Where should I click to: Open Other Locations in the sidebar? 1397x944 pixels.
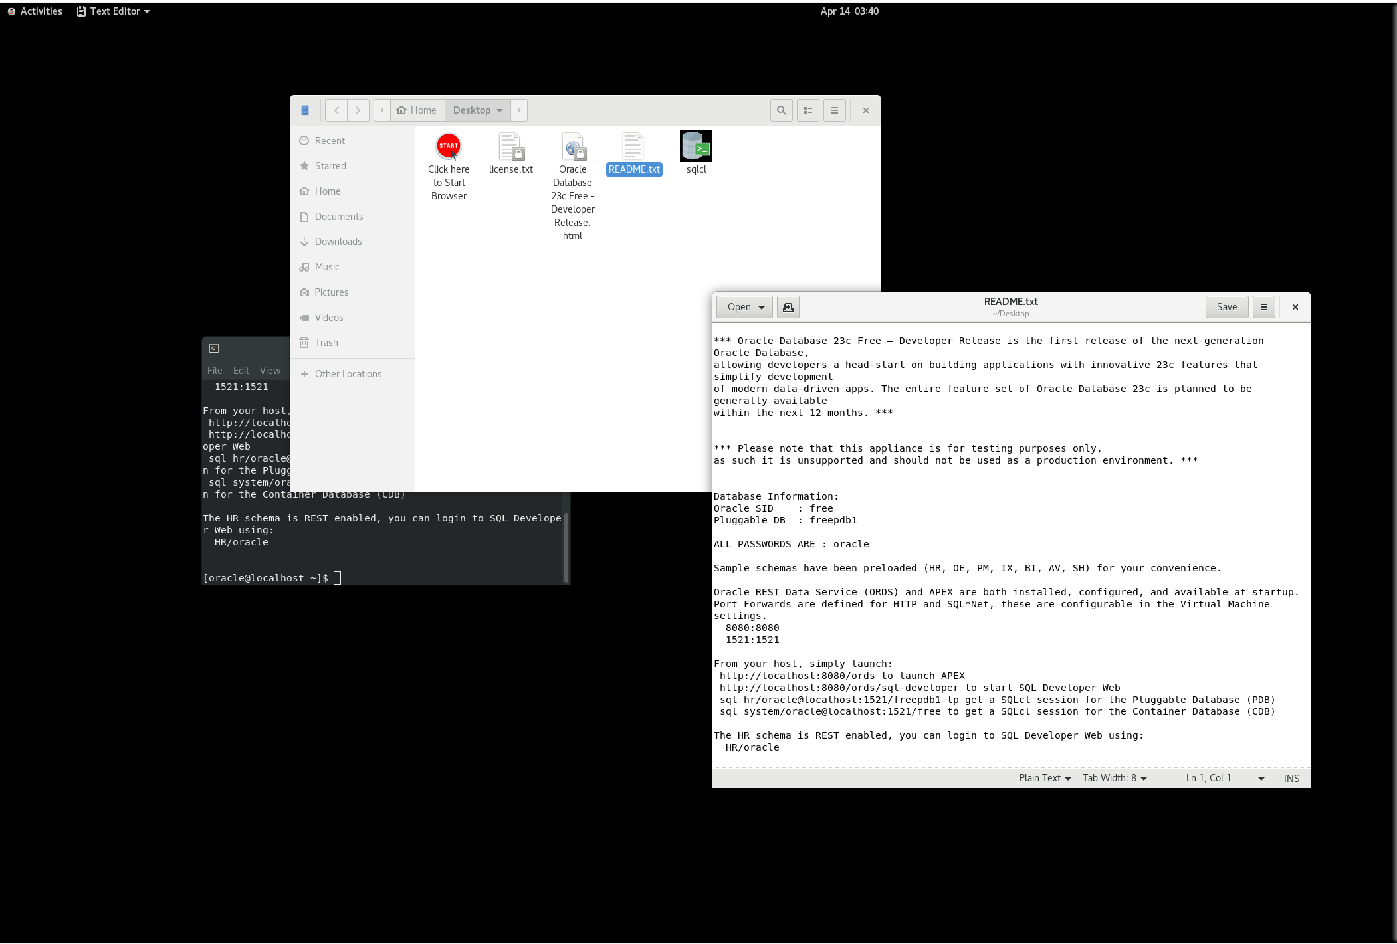coord(352,374)
